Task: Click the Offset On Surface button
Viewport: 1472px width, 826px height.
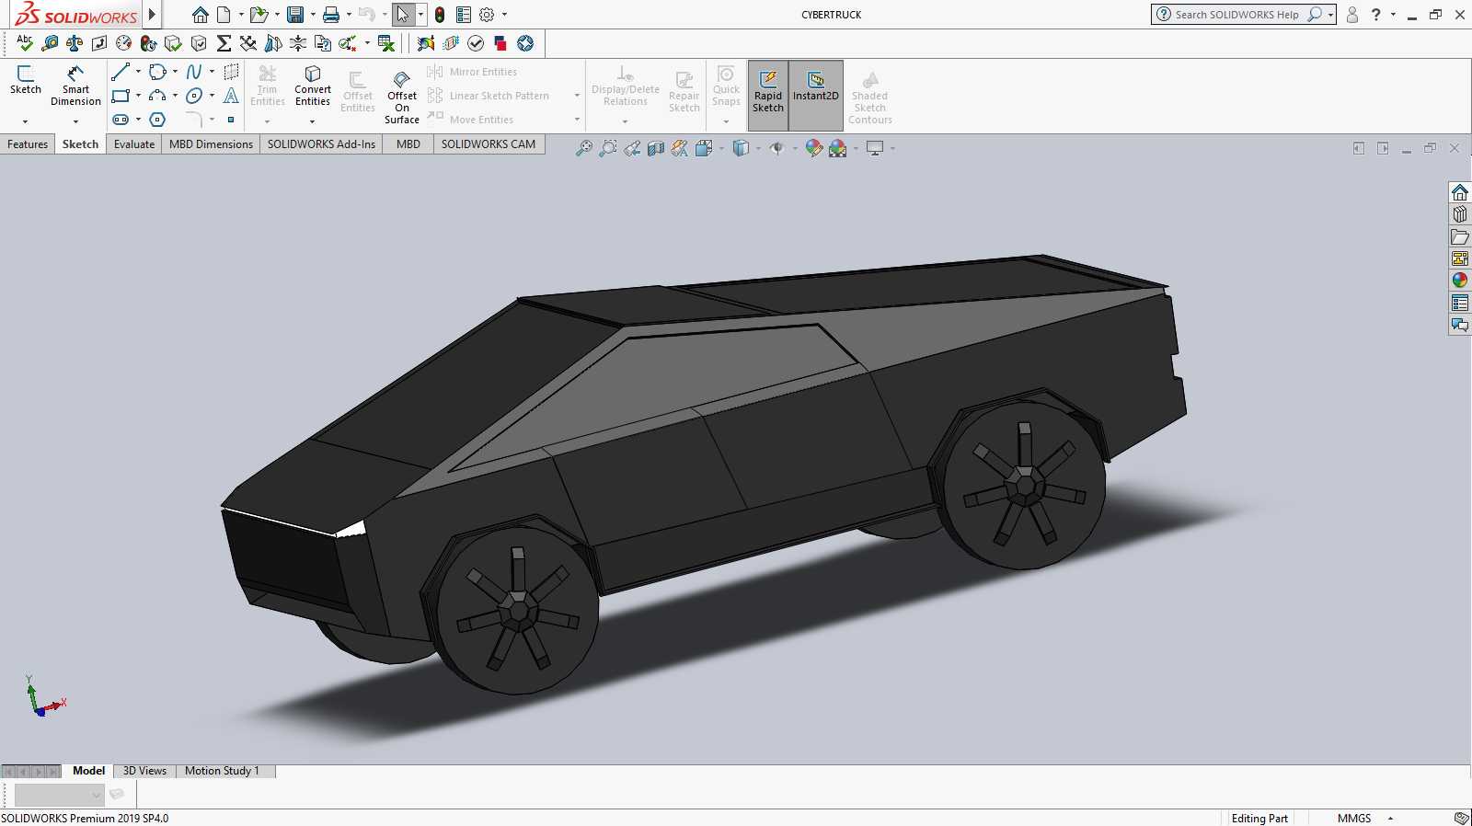Action: 402,97
